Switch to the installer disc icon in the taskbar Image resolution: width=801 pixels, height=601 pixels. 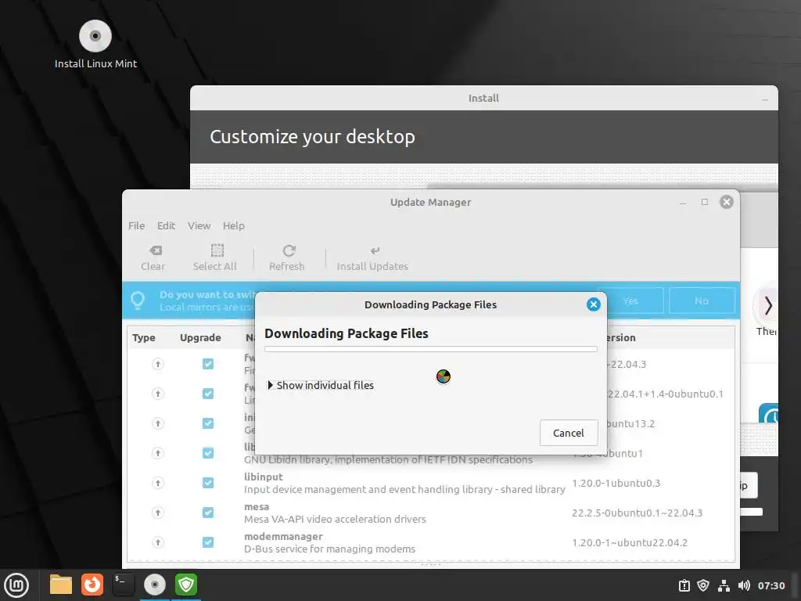[154, 585]
